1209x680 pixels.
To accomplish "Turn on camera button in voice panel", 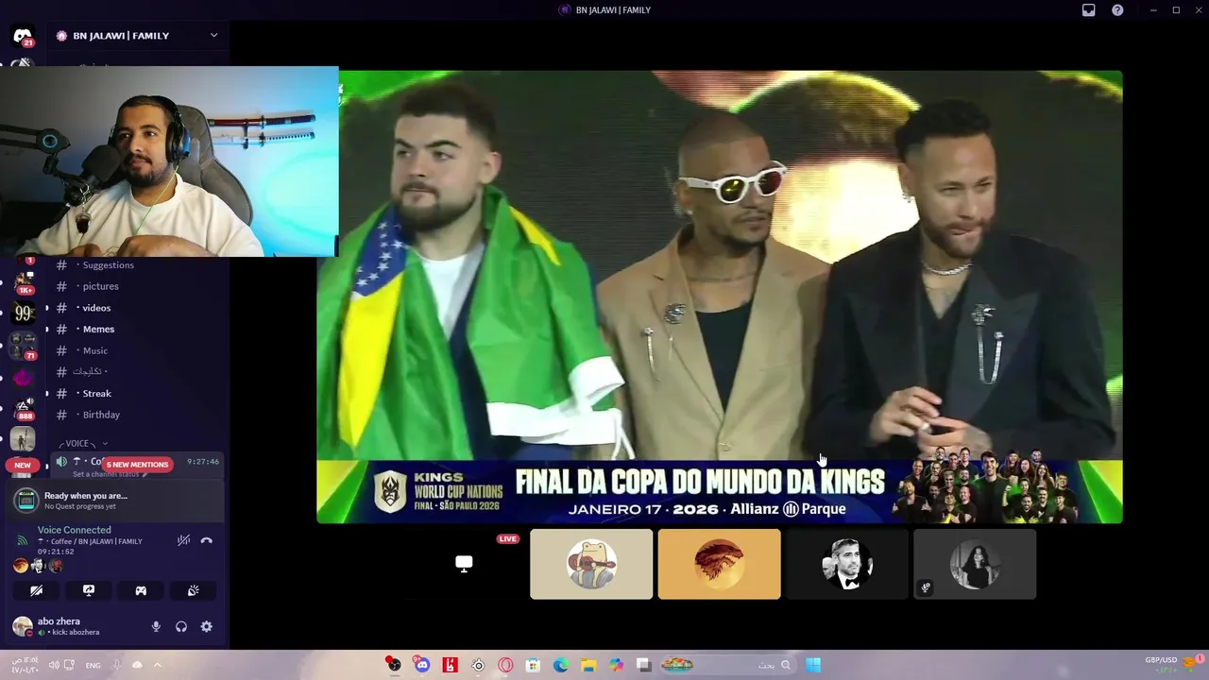I will tap(36, 590).
